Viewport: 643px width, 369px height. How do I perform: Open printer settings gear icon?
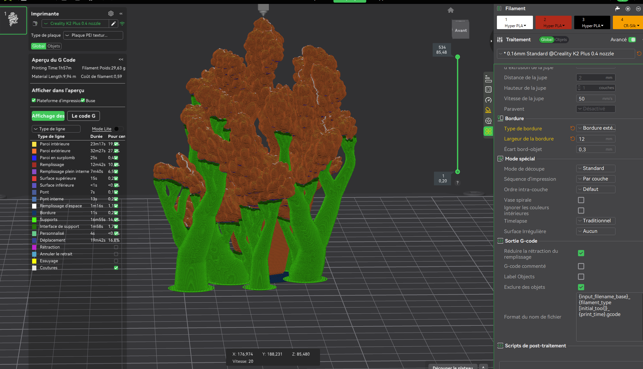[111, 13]
